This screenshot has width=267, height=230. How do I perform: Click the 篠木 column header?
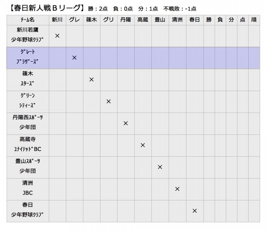pyautogui.click(x=92, y=20)
